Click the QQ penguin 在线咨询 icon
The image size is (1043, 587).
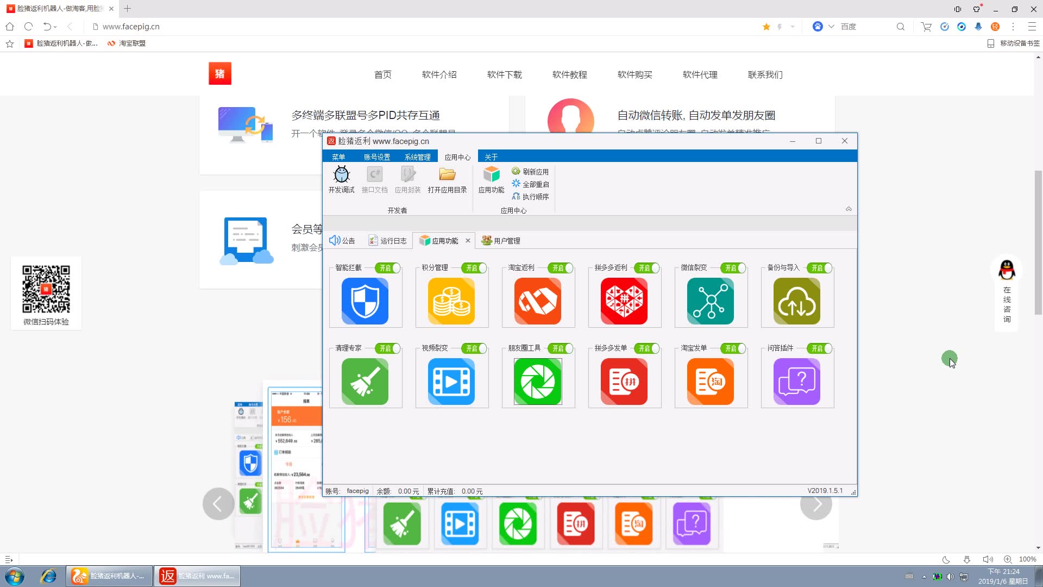point(1007,270)
